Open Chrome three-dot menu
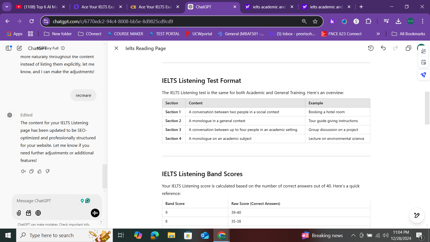 click(x=422, y=21)
